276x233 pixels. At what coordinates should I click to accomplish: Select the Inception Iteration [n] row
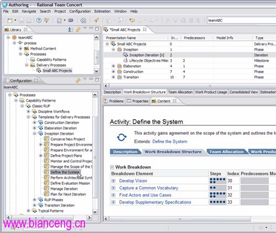point(189,55)
